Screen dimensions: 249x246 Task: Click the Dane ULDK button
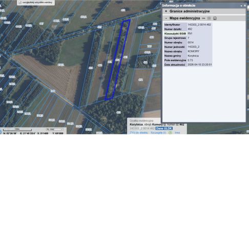[164, 128]
